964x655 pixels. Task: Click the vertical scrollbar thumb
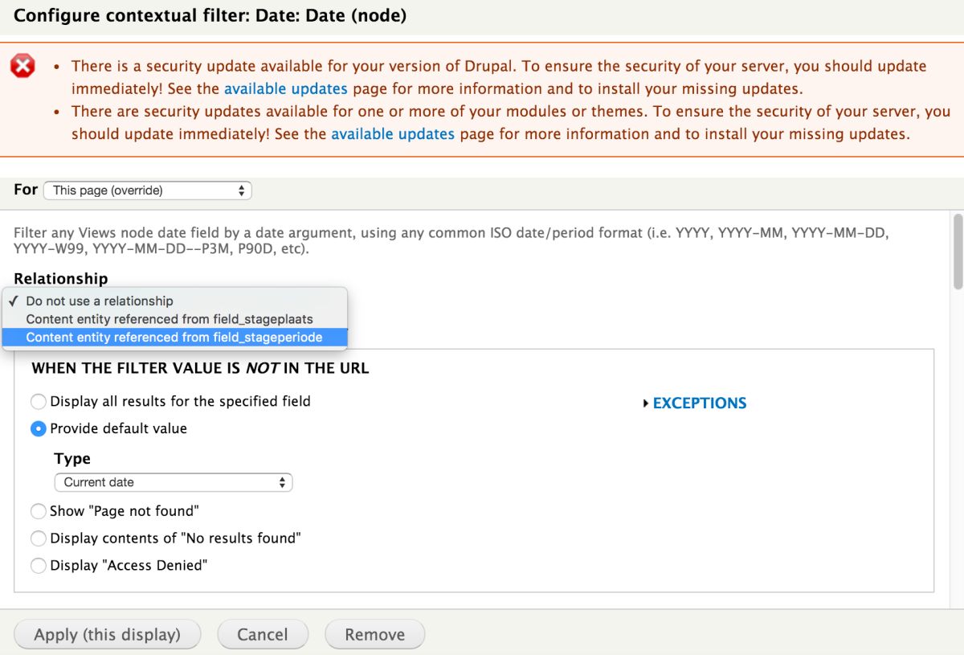[x=957, y=249]
